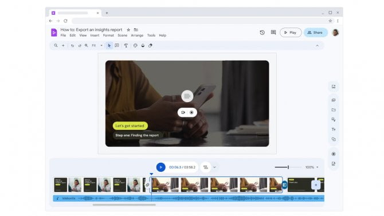
Task: Click the record button on the canvas pill
Action: pos(191,112)
